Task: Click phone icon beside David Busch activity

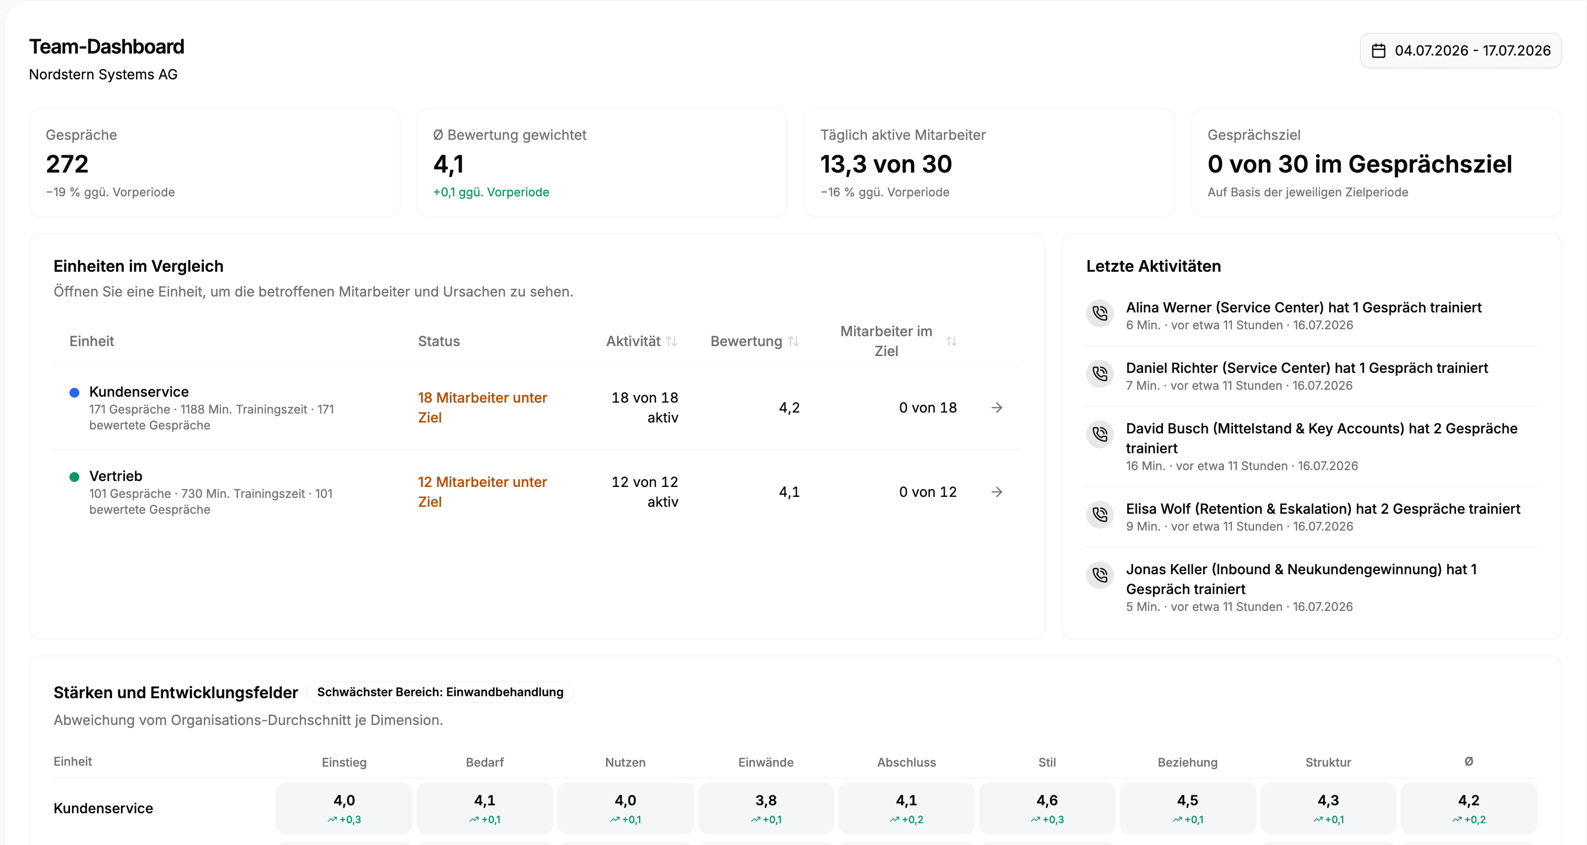Action: tap(1099, 434)
